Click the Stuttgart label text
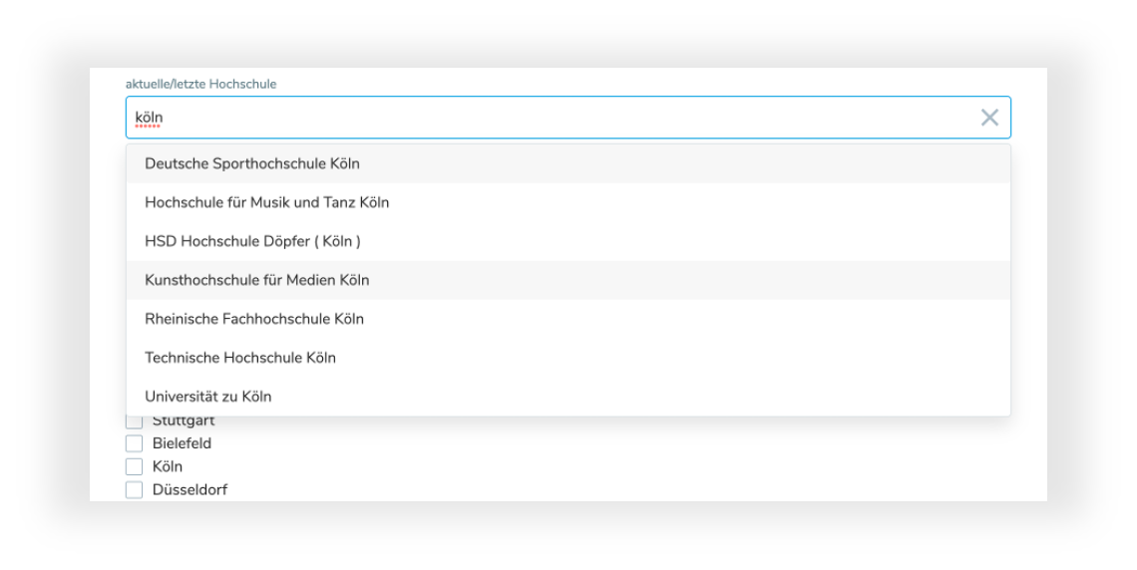1137x570 pixels. [184, 422]
